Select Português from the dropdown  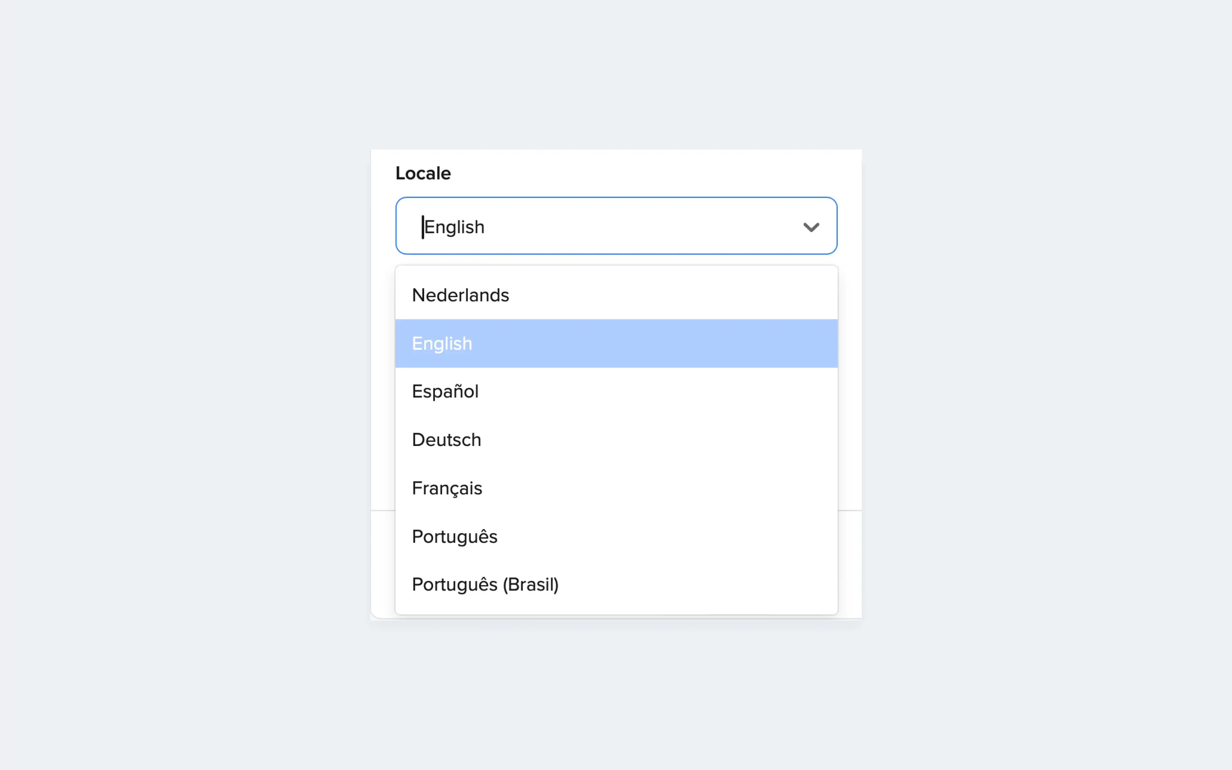[454, 536]
